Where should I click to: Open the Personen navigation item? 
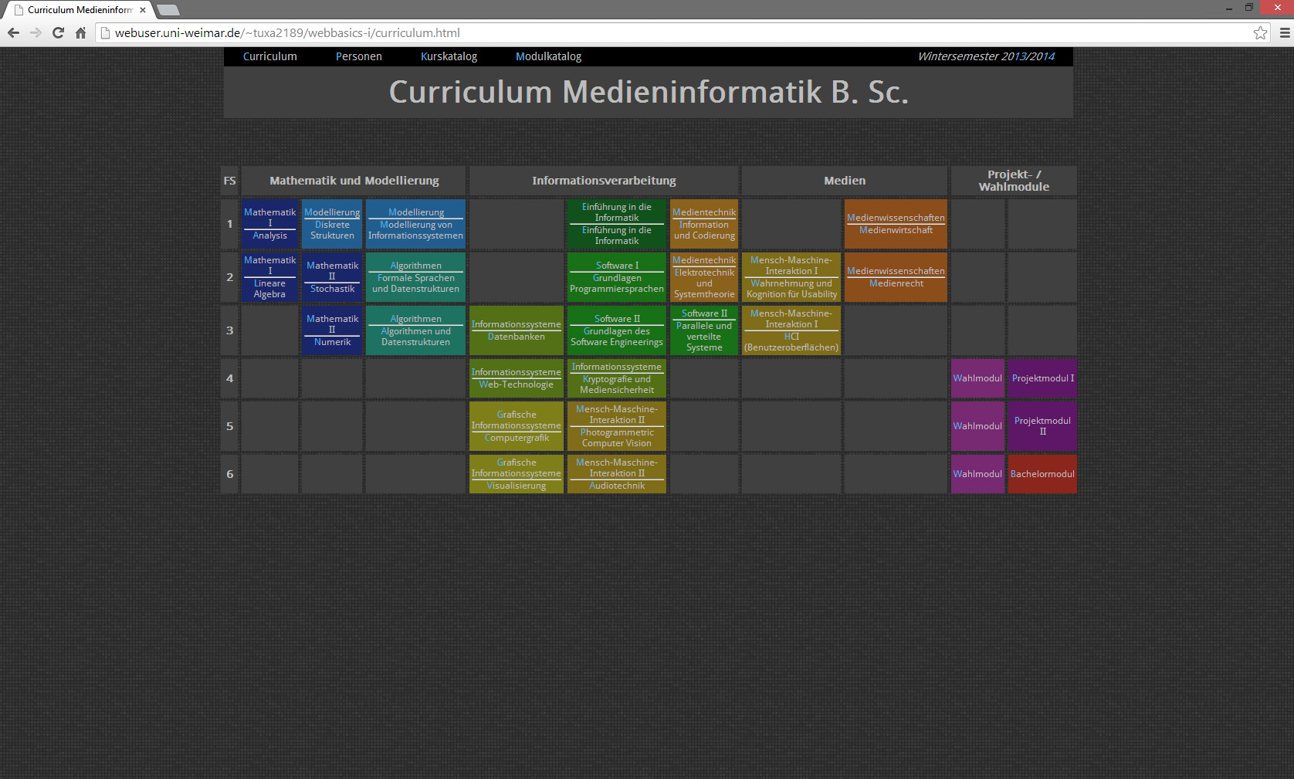coord(358,56)
